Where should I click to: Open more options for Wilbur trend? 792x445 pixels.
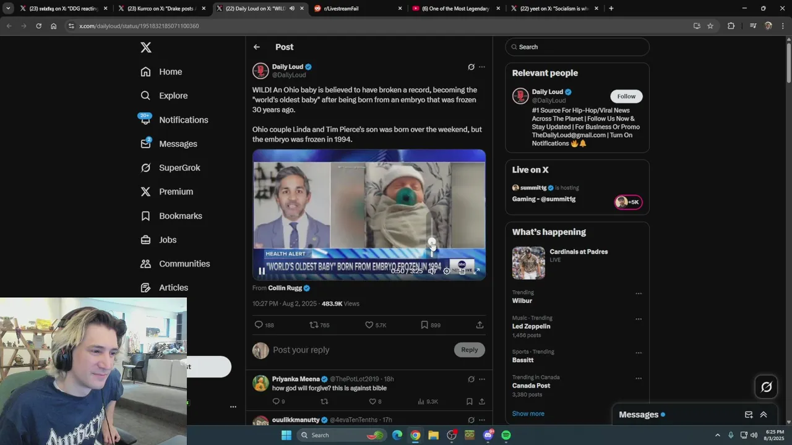coord(639,294)
